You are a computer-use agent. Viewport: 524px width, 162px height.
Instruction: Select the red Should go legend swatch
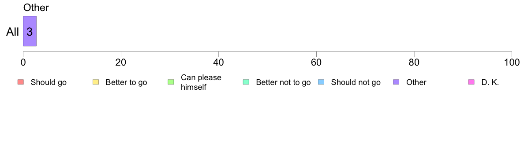(x=20, y=82)
